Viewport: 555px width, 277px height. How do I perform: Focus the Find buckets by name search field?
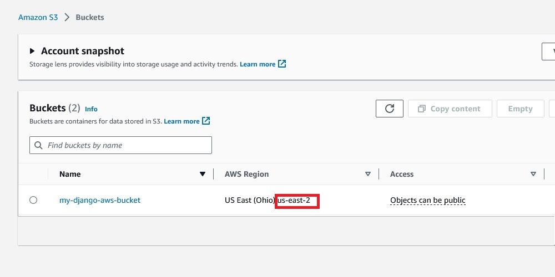[120, 145]
